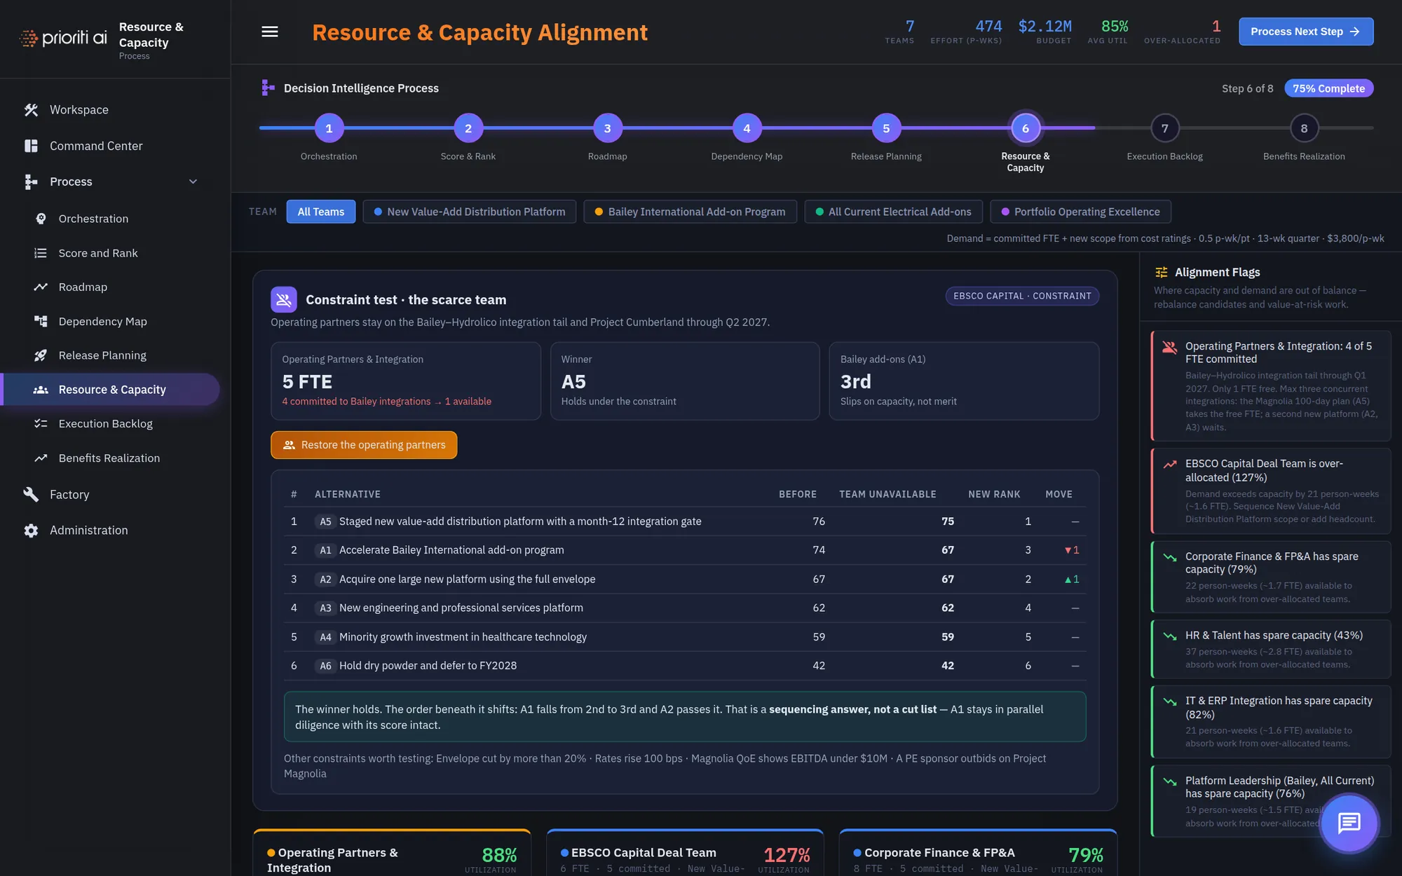Image resolution: width=1402 pixels, height=876 pixels.
Task: Click the Score and Rank list icon
Action: [41, 253]
